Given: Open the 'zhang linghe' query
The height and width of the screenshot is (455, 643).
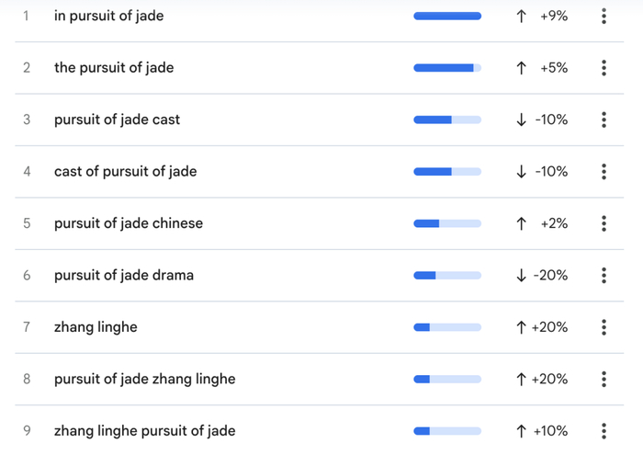Looking at the screenshot, I should 96,327.
